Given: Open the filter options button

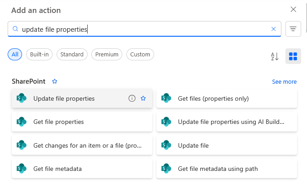Looking at the screenshot, I should pos(293,29).
